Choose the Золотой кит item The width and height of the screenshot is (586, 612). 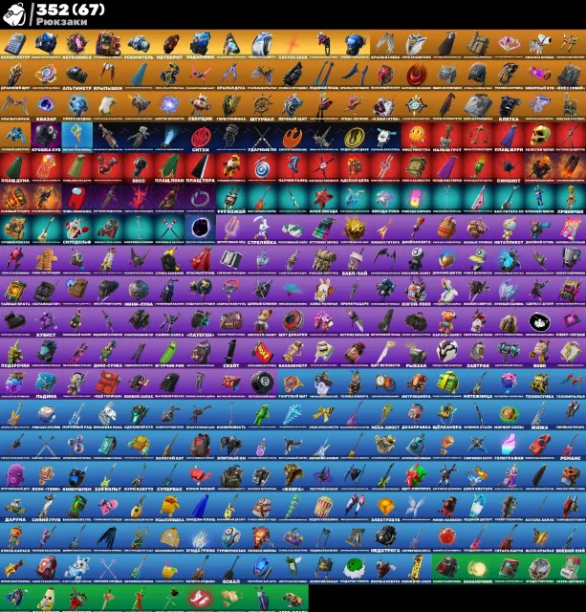point(169,446)
